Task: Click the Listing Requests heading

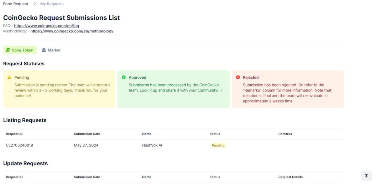Action: (x=25, y=120)
